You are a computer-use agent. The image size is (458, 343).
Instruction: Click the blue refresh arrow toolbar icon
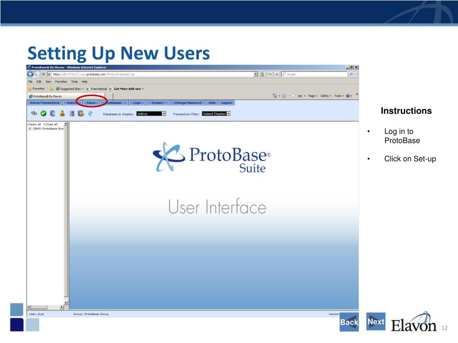coord(90,113)
